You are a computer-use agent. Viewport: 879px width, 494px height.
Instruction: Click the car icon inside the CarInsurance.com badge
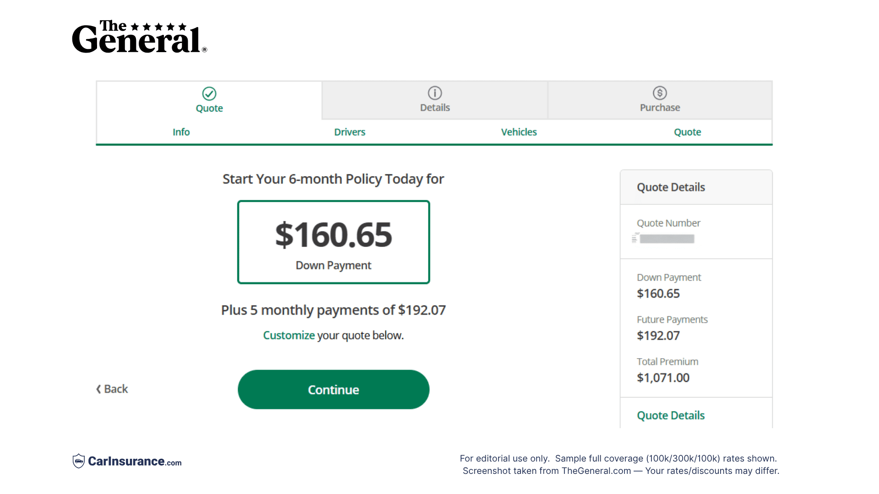pyautogui.click(x=79, y=461)
